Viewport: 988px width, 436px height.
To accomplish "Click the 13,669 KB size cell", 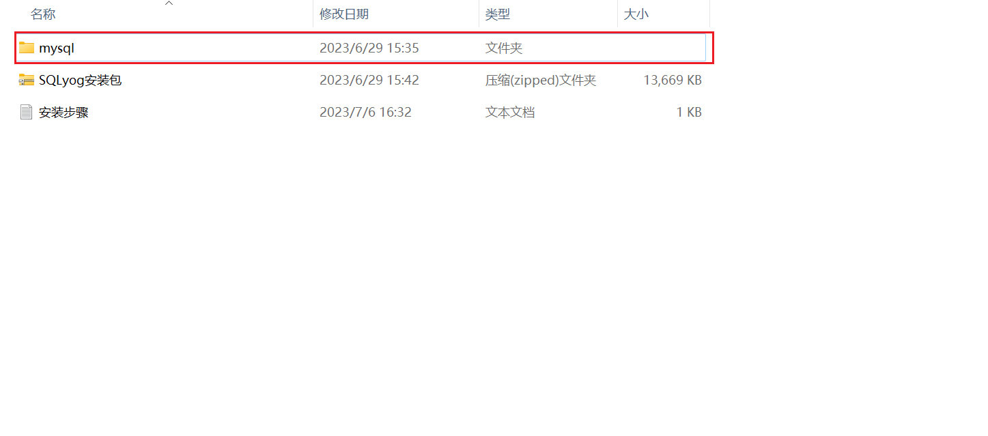I will point(673,80).
